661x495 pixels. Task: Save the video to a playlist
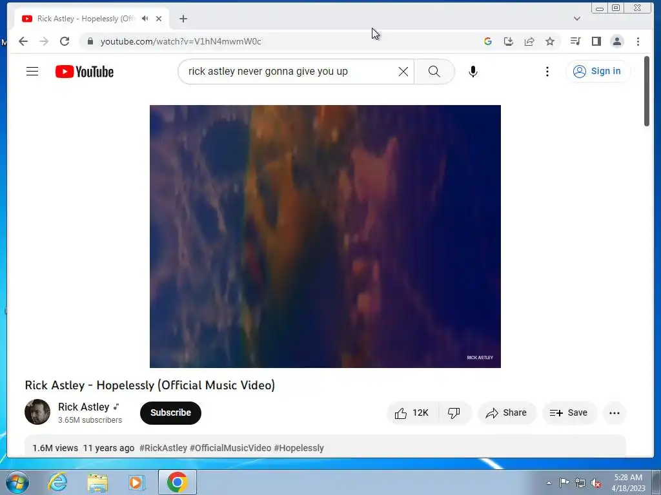pos(569,413)
